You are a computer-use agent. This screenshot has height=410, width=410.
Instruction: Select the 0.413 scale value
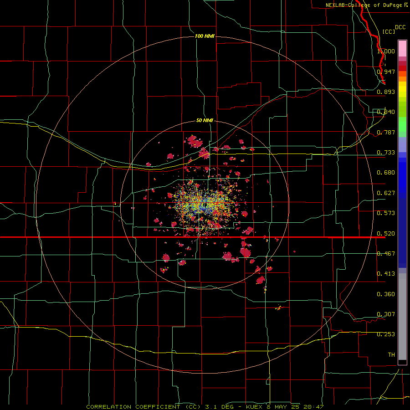coord(386,274)
